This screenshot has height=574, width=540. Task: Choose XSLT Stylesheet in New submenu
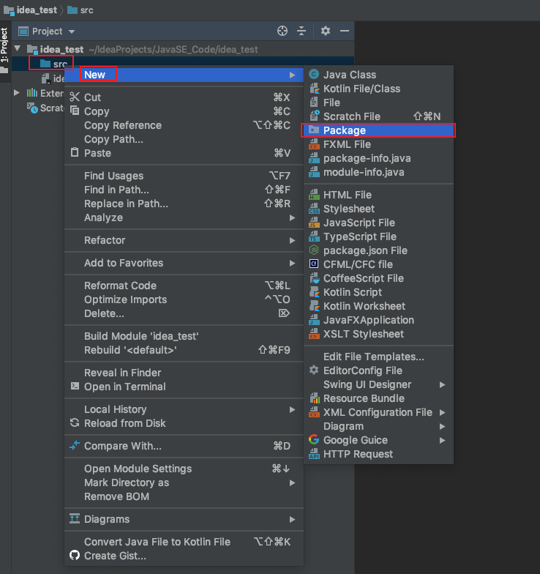[379, 334]
